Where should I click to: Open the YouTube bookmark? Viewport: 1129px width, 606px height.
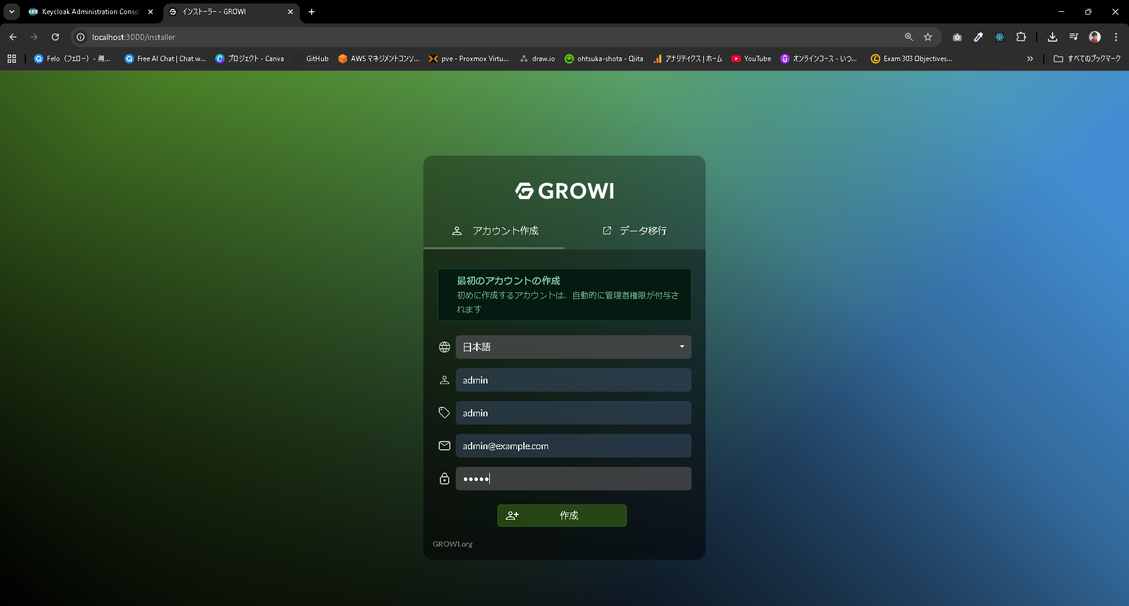pos(751,59)
